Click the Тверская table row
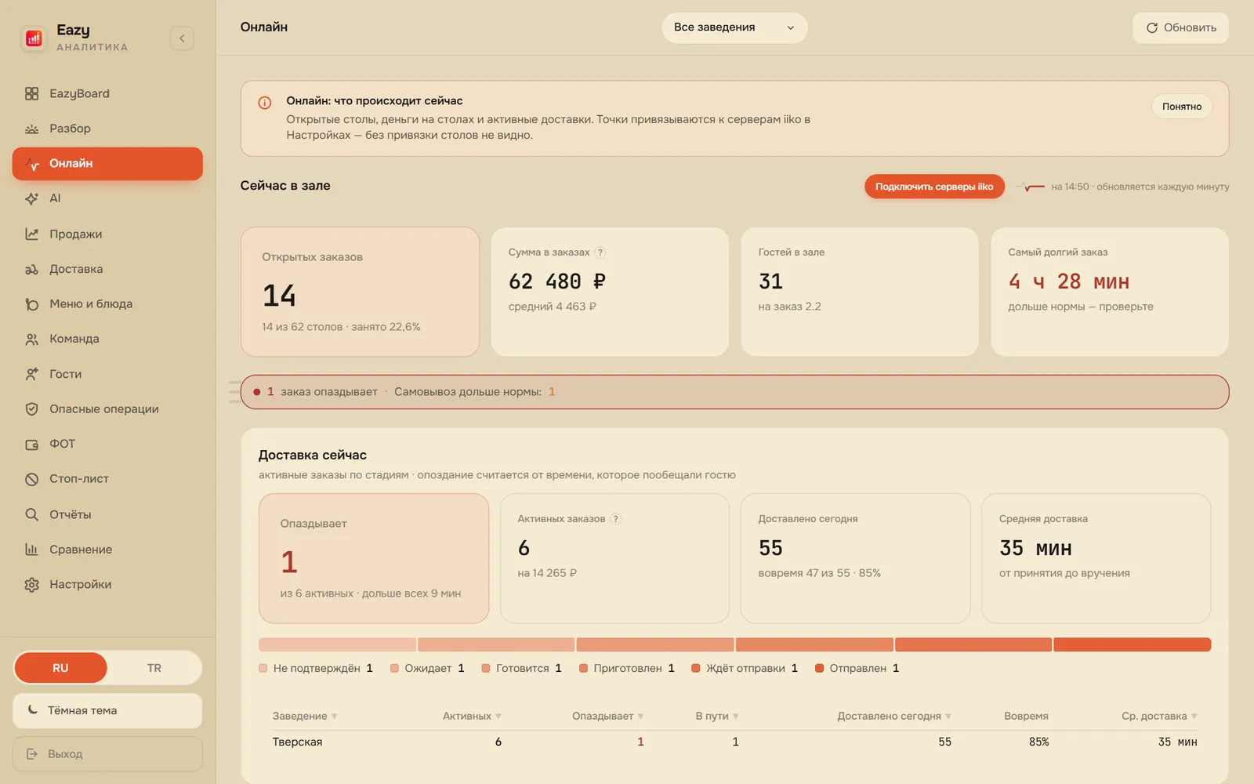Viewport: 1254px width, 784px height. pos(734,742)
